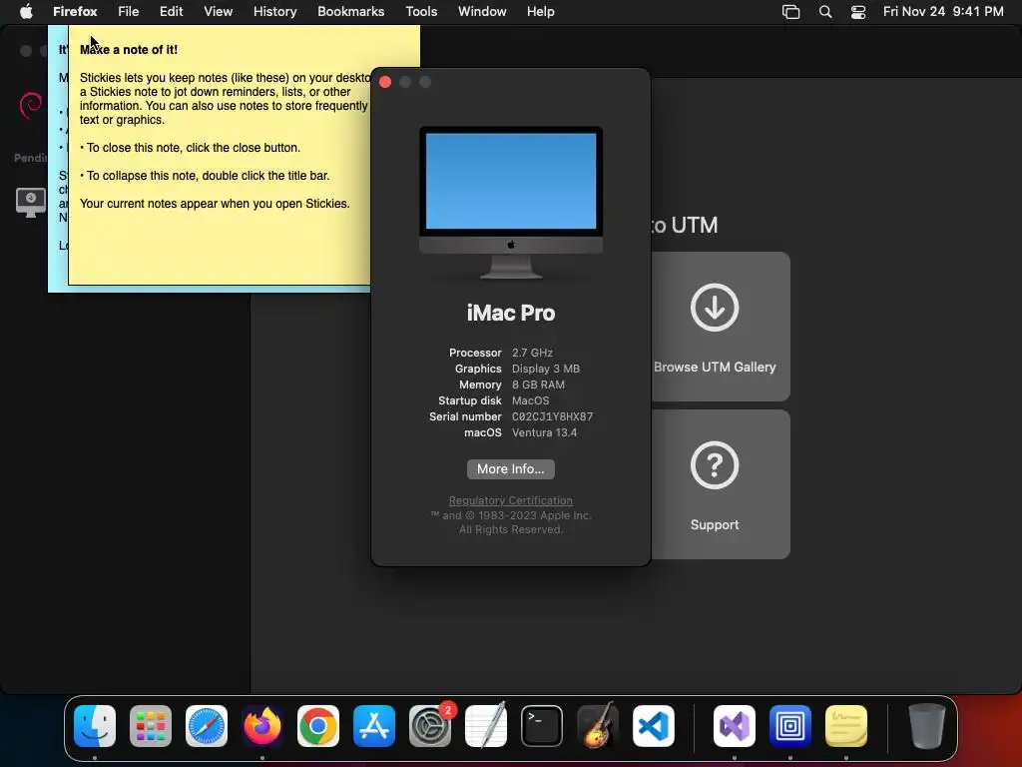Click the line about closing this note
Screen dimensions: 1022x767
[x=191, y=148]
